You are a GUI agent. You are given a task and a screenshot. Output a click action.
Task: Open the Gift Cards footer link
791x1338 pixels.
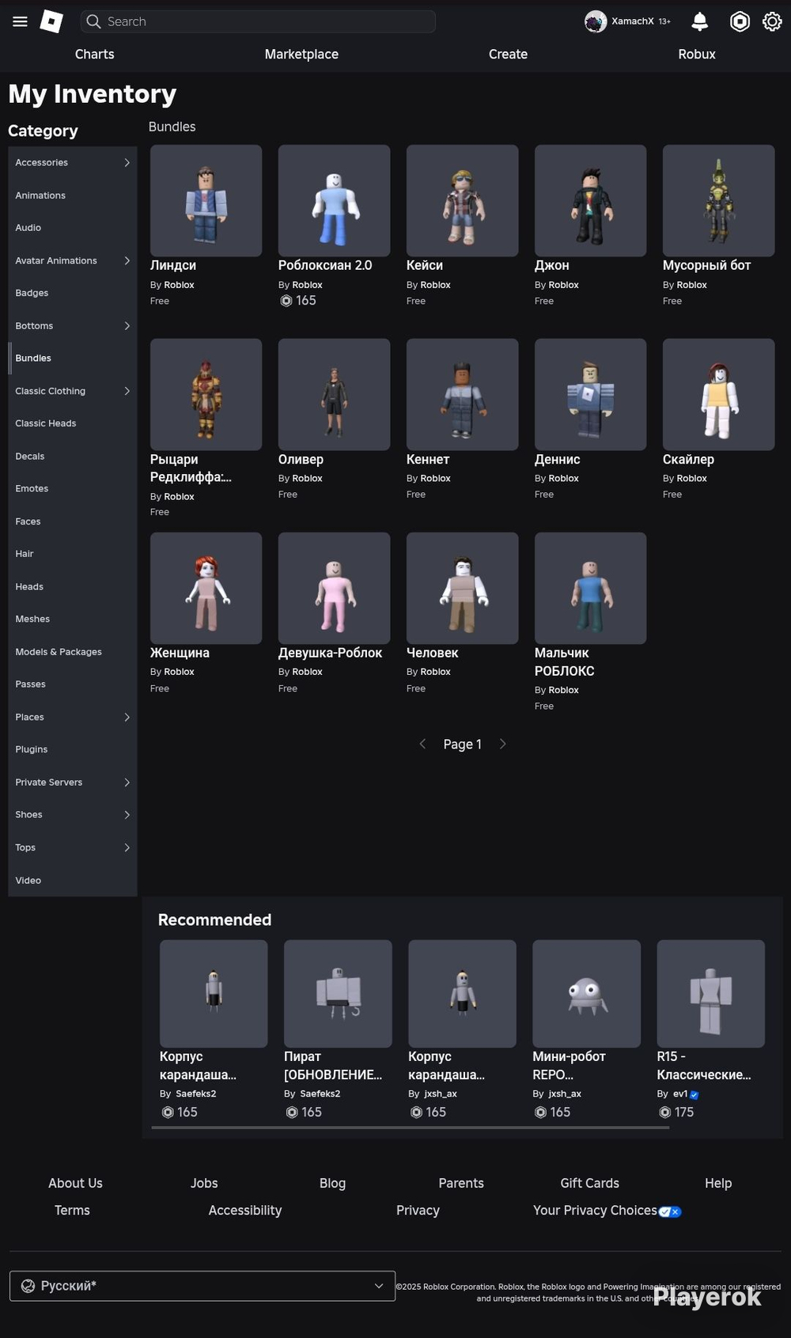(589, 1183)
